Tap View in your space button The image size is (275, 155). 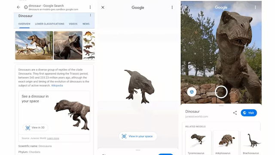pos(138,136)
